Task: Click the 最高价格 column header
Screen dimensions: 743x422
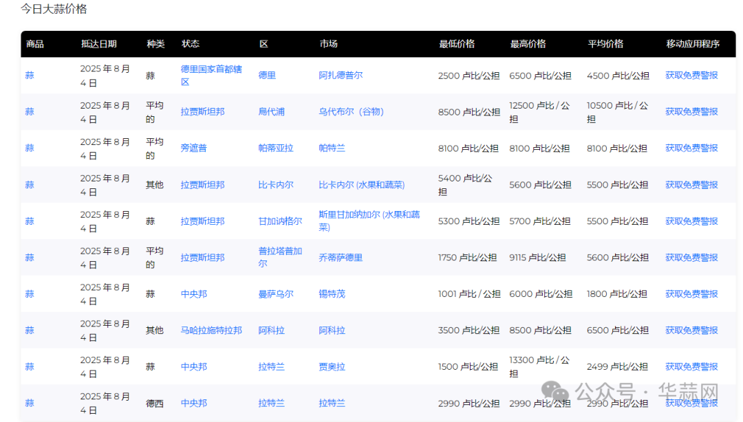Action: pyautogui.click(x=528, y=44)
